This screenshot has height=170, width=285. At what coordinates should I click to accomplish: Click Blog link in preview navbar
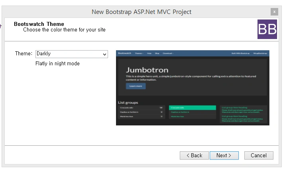[x=157, y=53]
